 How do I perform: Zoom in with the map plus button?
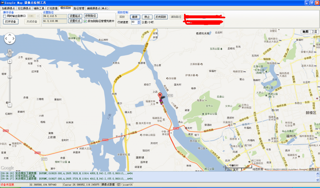[x=10, y=61]
